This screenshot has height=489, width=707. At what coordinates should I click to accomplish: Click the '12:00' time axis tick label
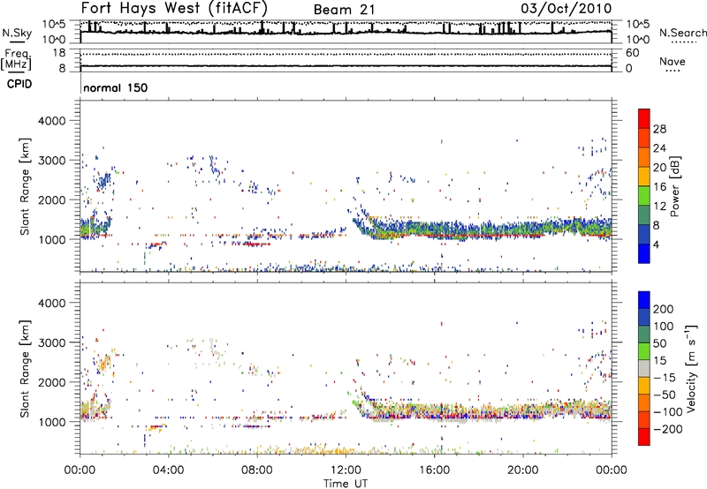(x=346, y=470)
